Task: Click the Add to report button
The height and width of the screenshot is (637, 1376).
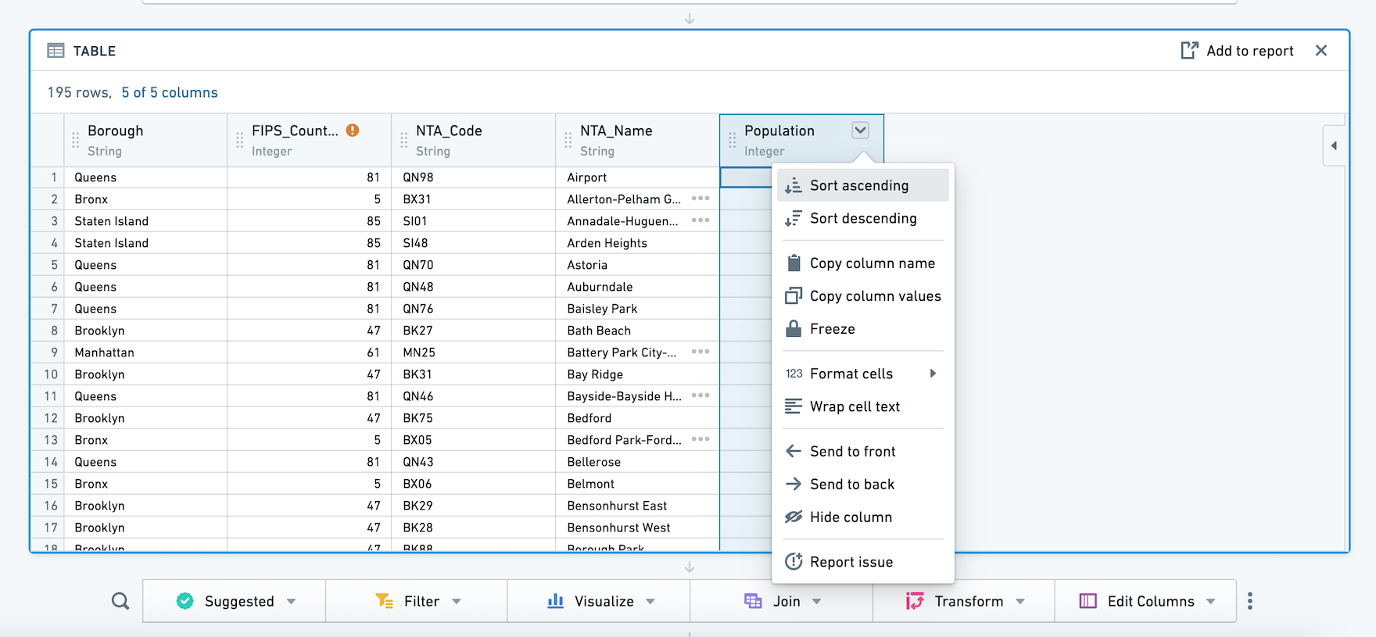Action: pyautogui.click(x=1237, y=51)
